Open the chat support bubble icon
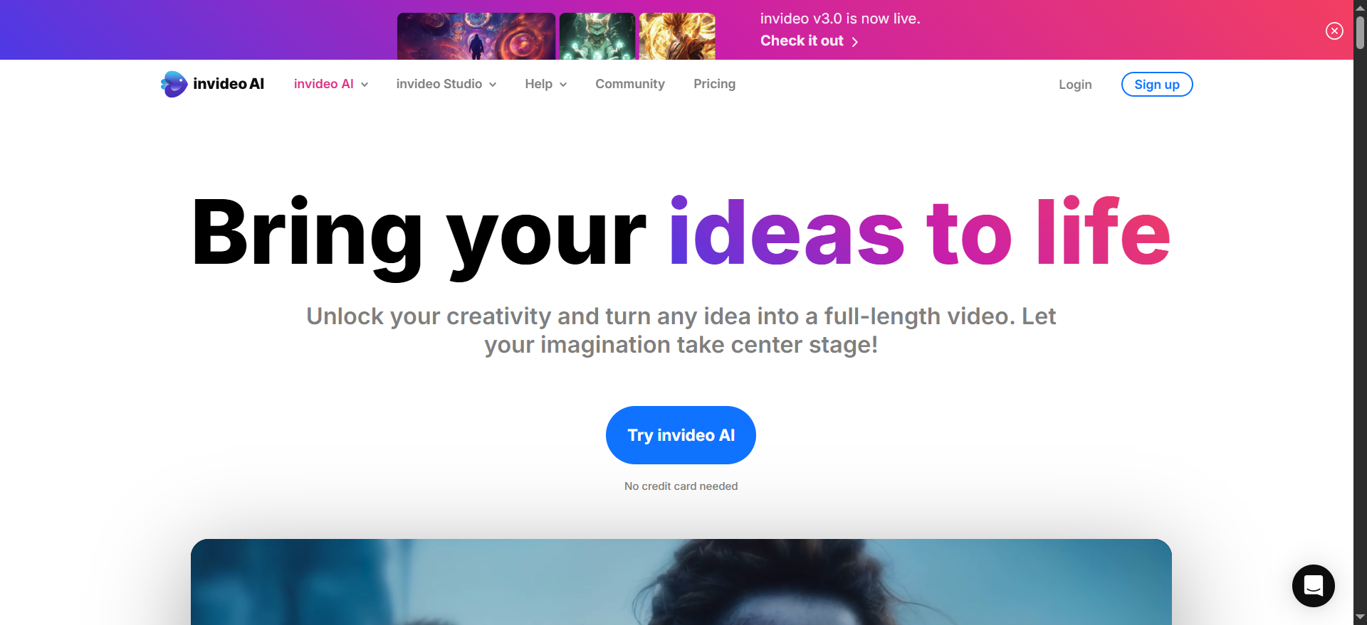Screen dimensions: 1367x625 [x=1313, y=586]
